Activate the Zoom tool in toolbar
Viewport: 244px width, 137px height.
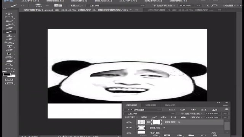(9, 65)
